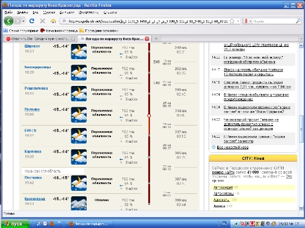The image size is (305, 228).
Task: Open the back/forward history dropdown arrow
Action: pyautogui.click(x=23, y=21)
